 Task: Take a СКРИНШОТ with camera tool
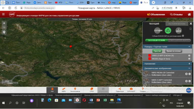131,90
